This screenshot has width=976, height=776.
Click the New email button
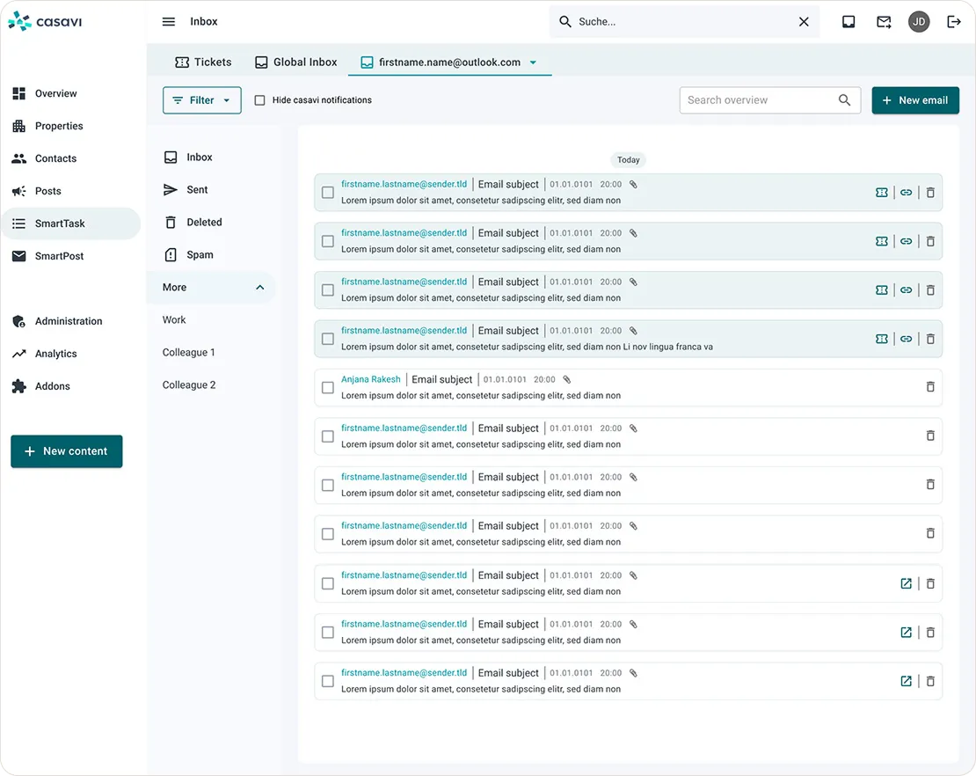914,100
